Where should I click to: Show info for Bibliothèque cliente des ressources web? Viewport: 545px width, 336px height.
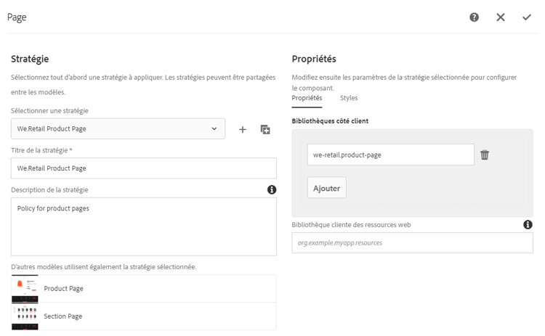528,225
